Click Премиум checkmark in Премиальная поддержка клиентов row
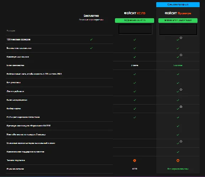 coord(178,152)
